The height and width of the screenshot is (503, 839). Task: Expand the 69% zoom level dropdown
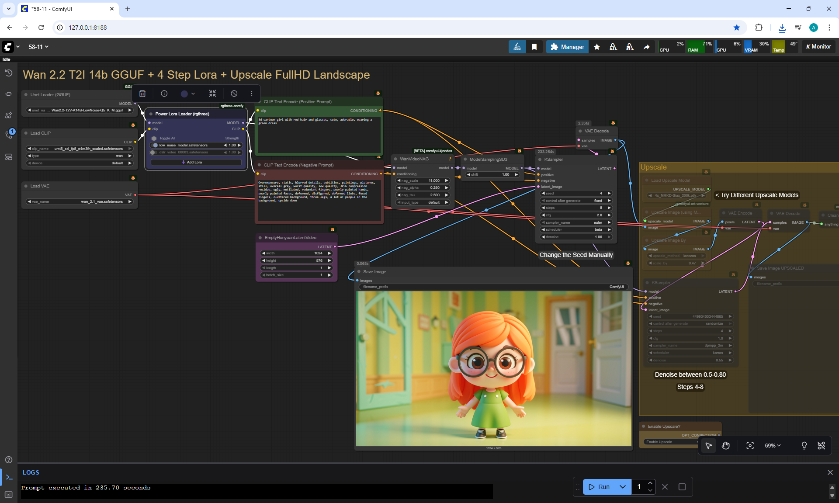tap(773, 445)
